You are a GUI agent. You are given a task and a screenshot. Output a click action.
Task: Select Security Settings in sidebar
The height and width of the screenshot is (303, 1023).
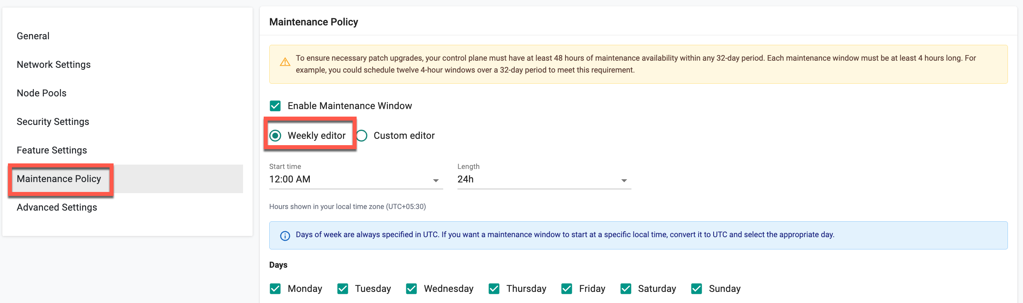(x=53, y=122)
